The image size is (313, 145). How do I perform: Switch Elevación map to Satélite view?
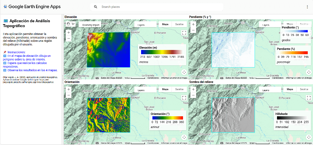(179, 24)
